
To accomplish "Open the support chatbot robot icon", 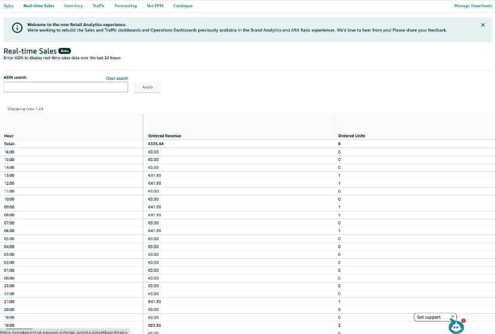I will point(455,327).
